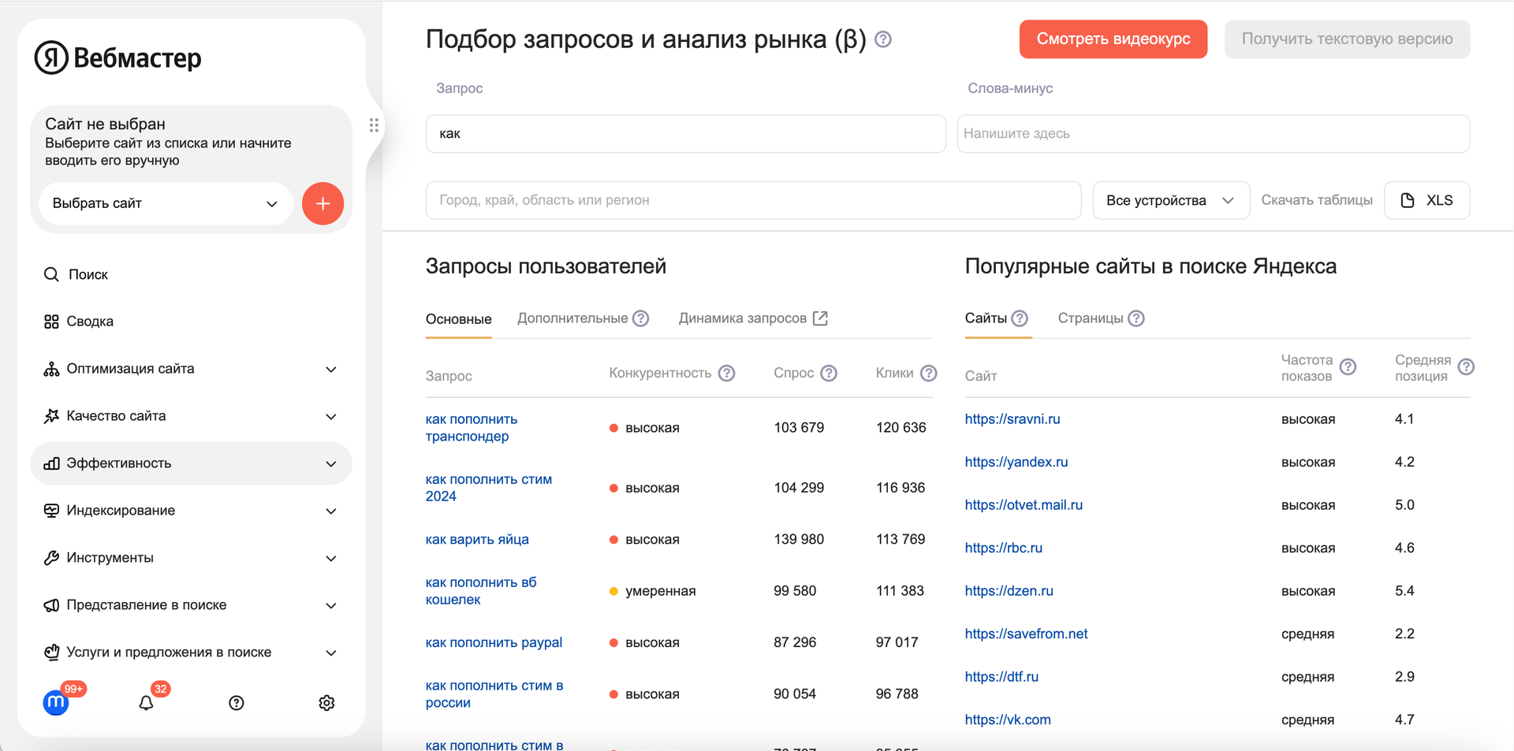Viewport: 1514px width, 751px height.
Task: Expand Инструменты section chevron
Action: [x=331, y=559]
